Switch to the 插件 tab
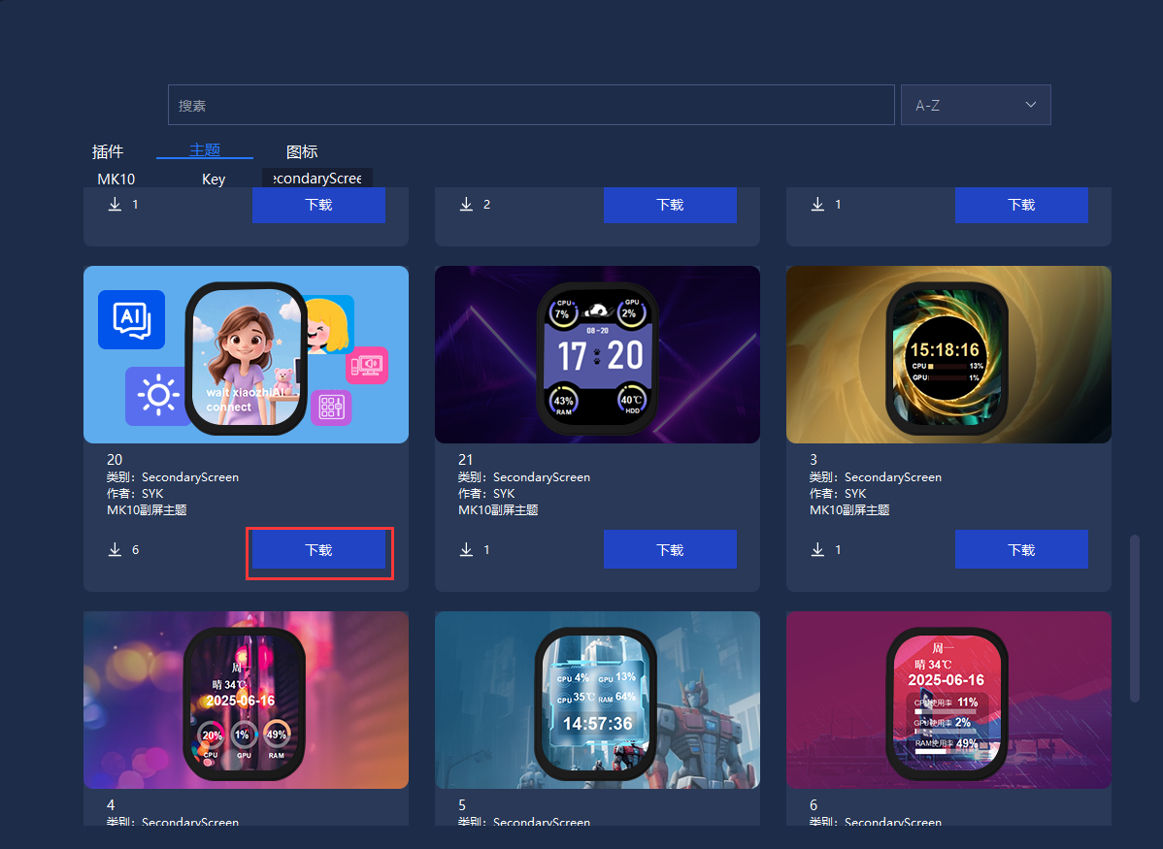 108,152
